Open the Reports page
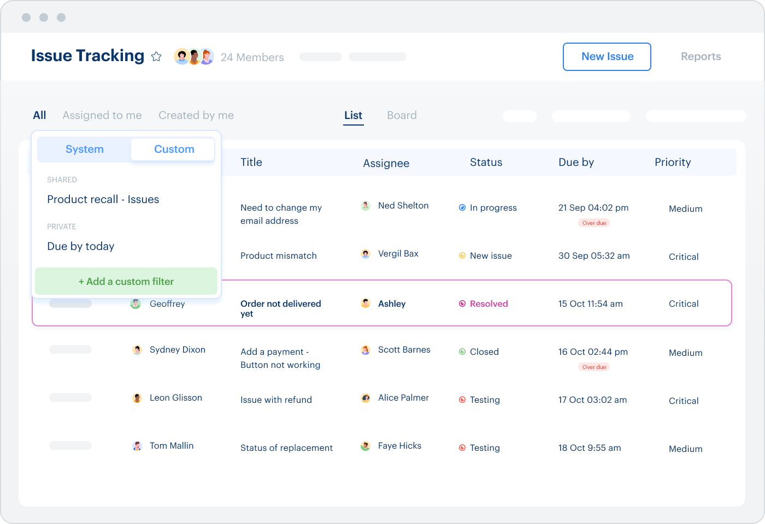Screen dimensions: 765x524 click(701, 56)
